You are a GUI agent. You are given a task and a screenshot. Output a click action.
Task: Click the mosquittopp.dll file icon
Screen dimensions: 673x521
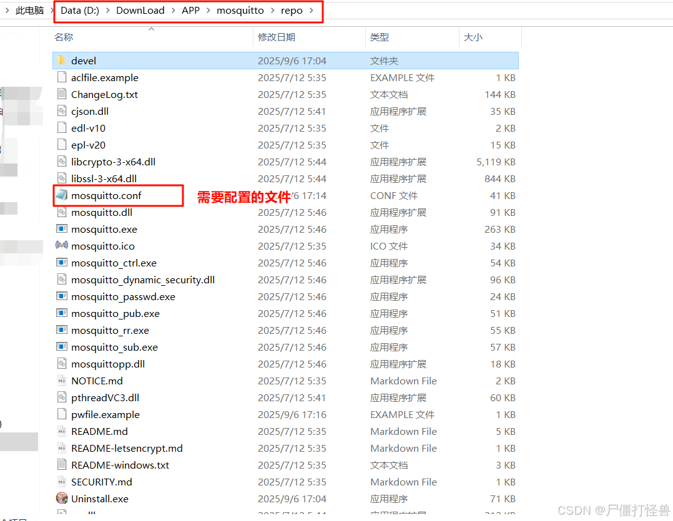[62, 364]
